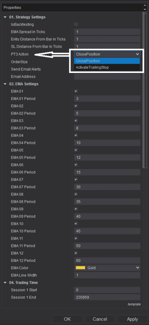This screenshot has height=325, width=149.
Task: Uncheck the EMA 01 checkbox
Action: [x=76, y=91]
